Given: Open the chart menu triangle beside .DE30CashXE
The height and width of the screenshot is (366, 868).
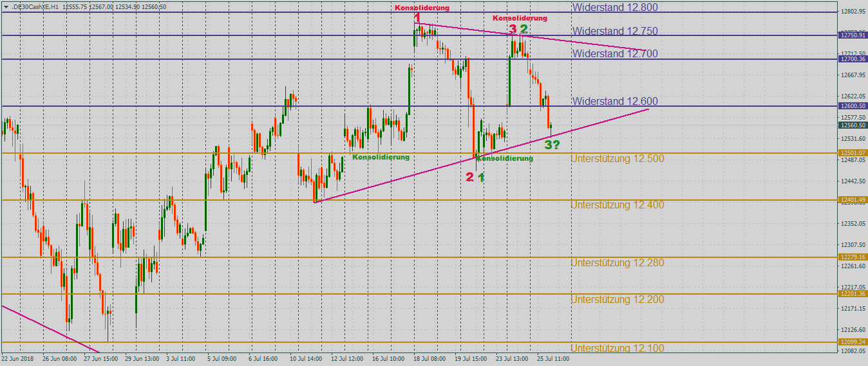Looking at the screenshot, I should [x=6, y=6].
